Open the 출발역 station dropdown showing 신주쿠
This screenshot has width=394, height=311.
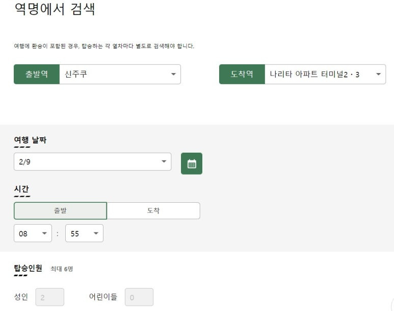click(120, 74)
